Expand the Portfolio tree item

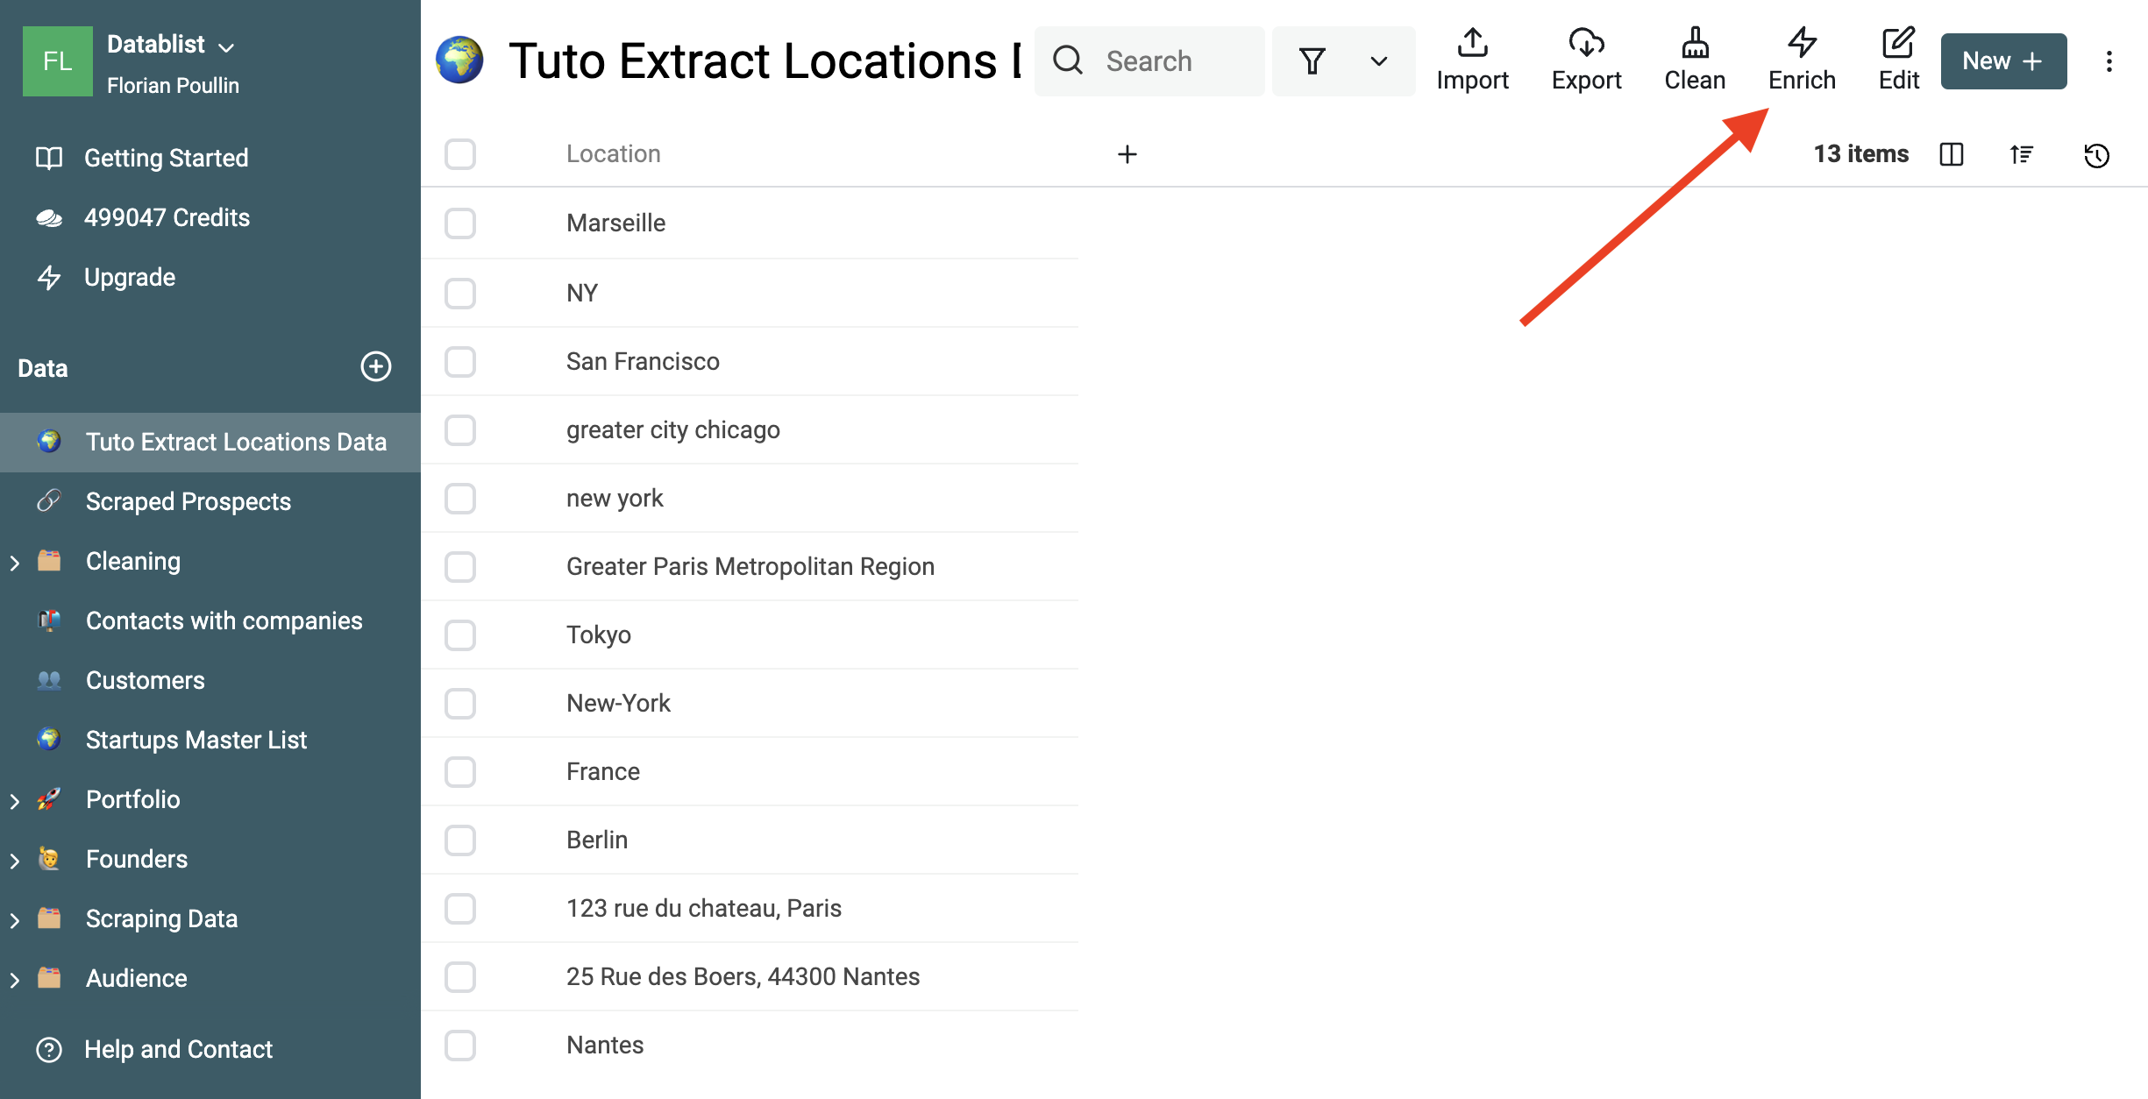pos(14,799)
